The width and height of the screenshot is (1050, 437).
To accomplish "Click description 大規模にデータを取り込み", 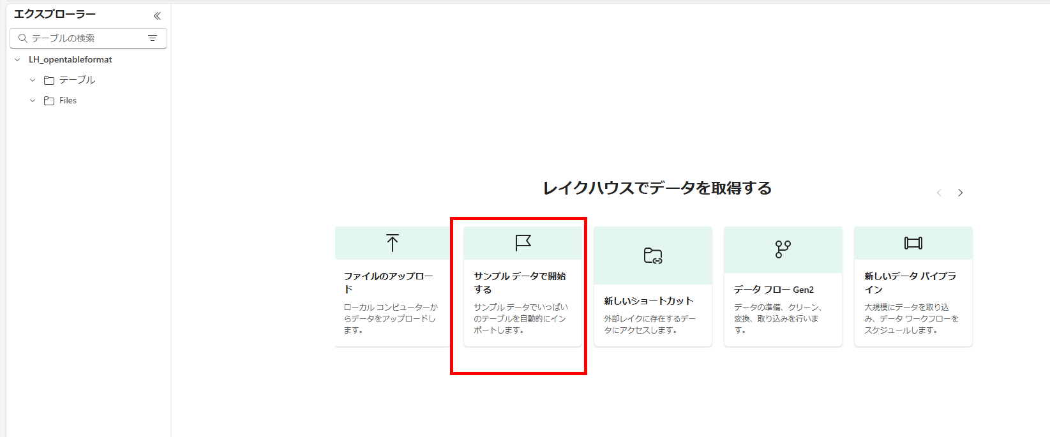I will [911, 318].
